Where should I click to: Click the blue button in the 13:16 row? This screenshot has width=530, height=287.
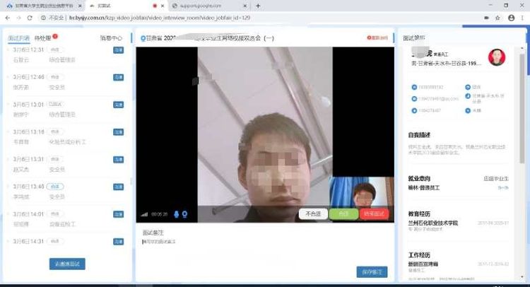118,132
